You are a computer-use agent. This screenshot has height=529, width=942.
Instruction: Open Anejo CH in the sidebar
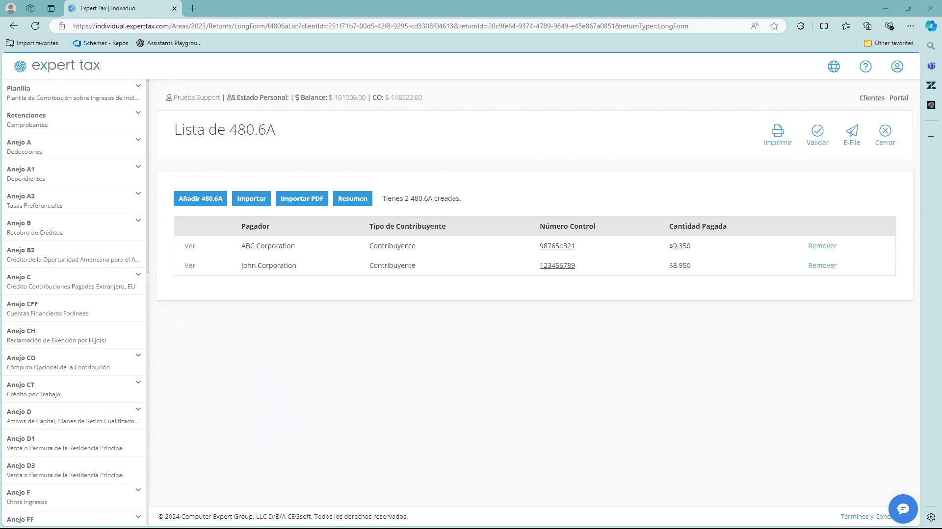(x=56, y=336)
